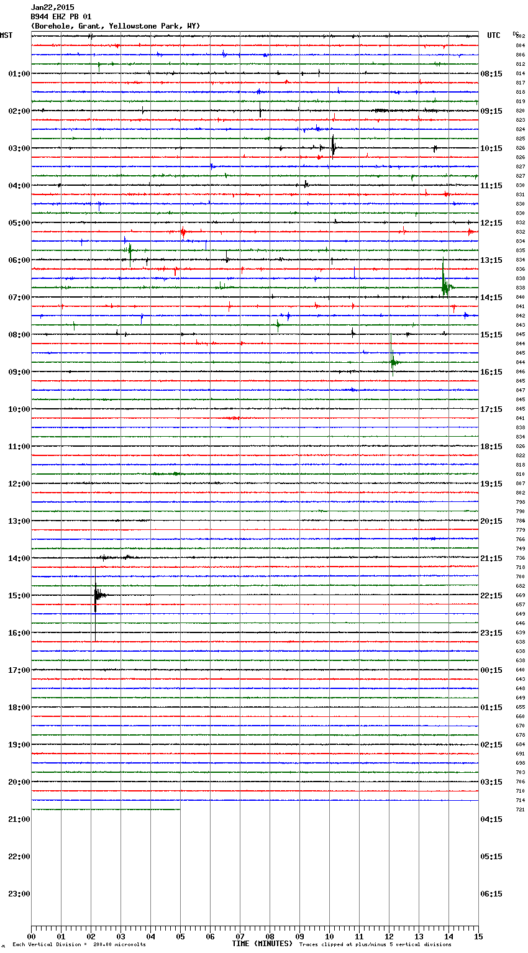Screen dimensions: 528x953
Task: Click the TIME (MINUTES) axis title
Action: 262,944
